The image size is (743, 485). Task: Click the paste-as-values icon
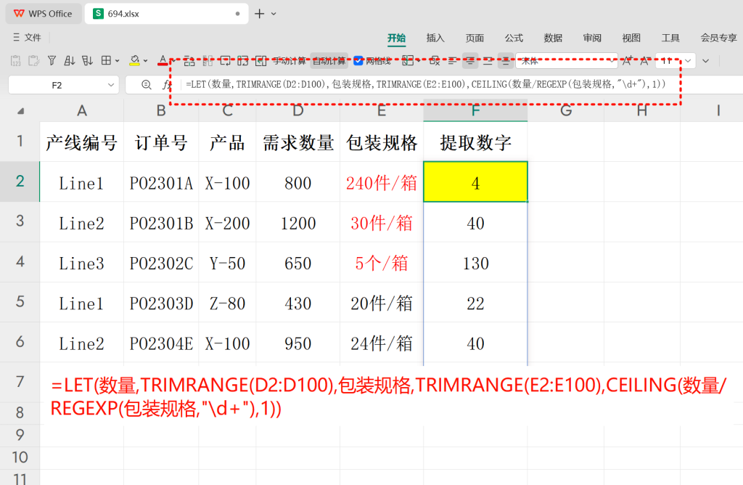click(16, 61)
